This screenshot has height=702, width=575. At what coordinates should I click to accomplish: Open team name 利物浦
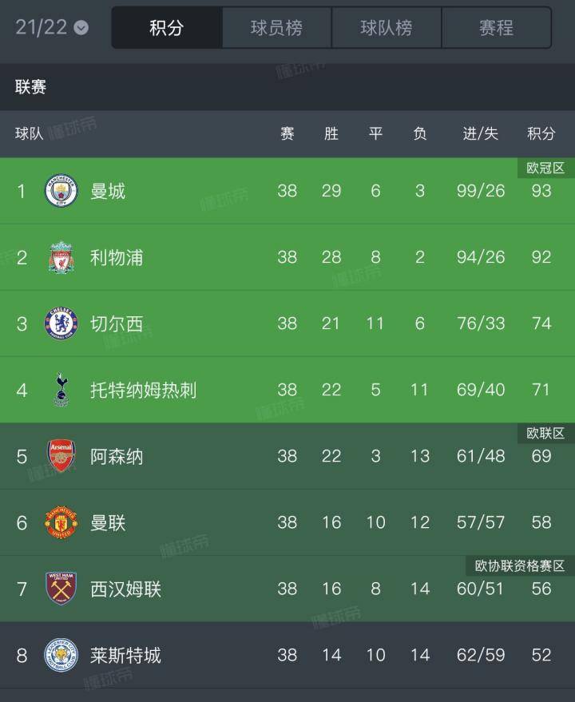[117, 257]
